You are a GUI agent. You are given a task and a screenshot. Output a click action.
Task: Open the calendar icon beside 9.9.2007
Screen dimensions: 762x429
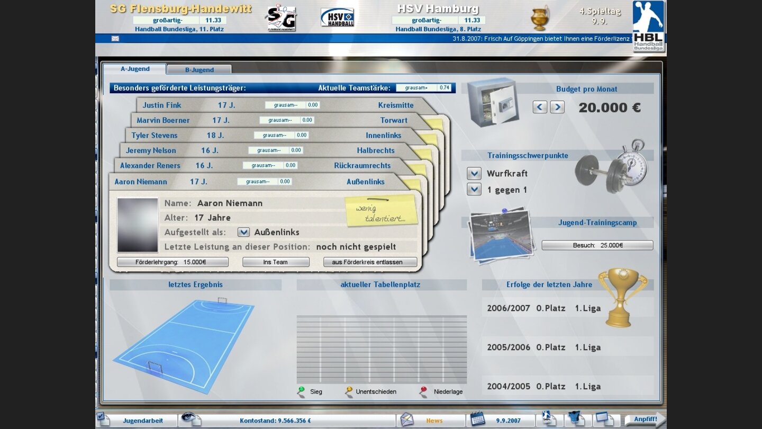point(477,419)
